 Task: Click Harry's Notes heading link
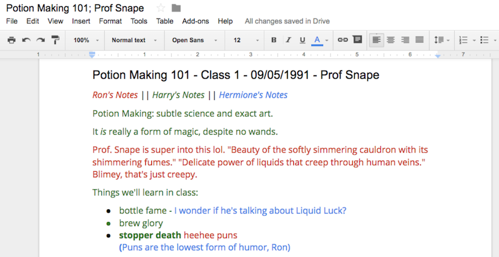coord(179,95)
